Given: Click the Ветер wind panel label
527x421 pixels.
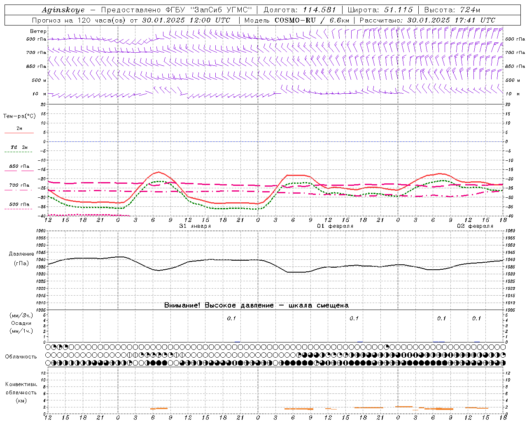Looking at the screenshot, I should tap(38, 31).
